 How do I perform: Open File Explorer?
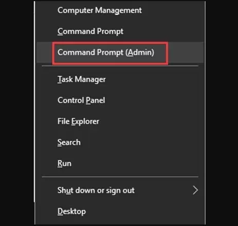[120, 121]
